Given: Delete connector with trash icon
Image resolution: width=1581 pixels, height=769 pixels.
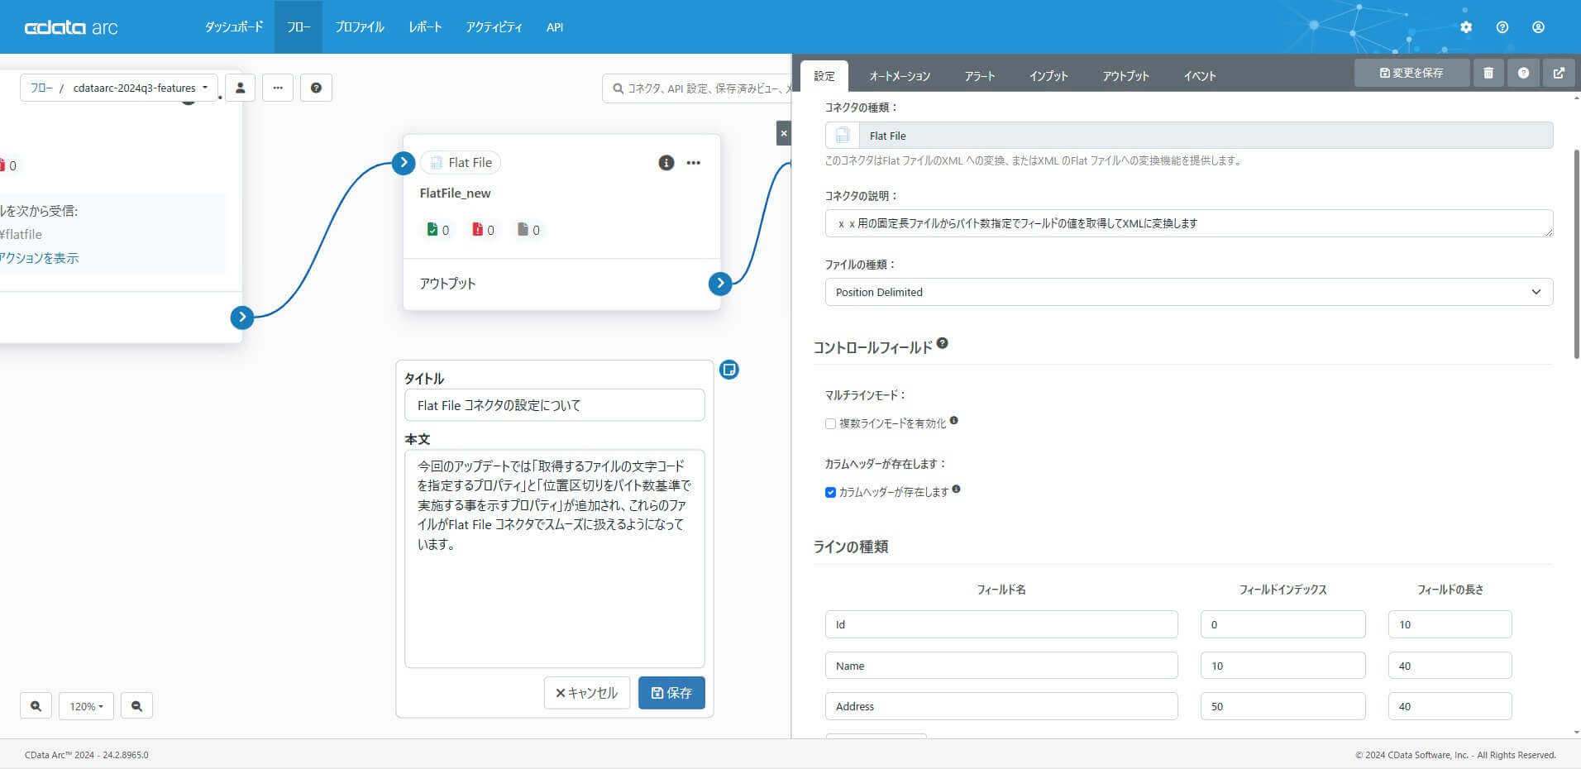Looking at the screenshot, I should pyautogui.click(x=1488, y=73).
